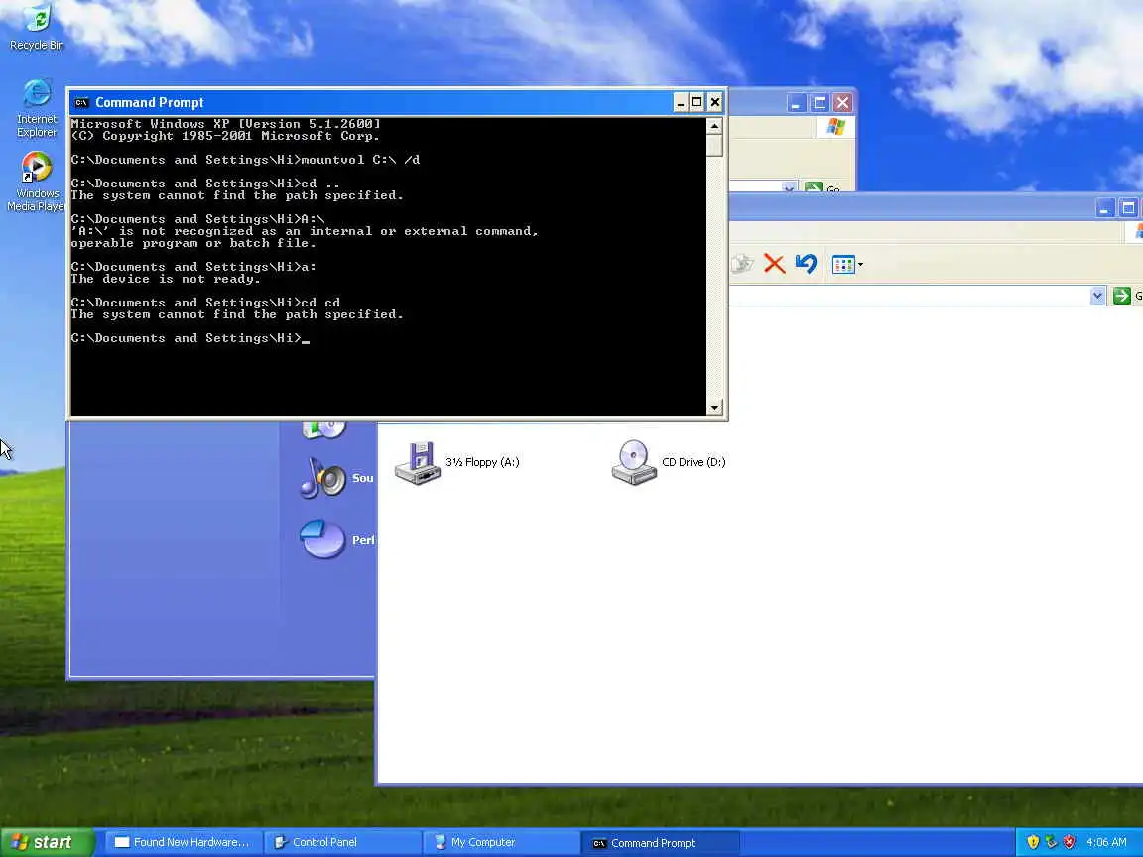Viewport: 1143px width, 857px height.
Task: Open the Recycle Bin desktop icon
Action: pos(37,28)
